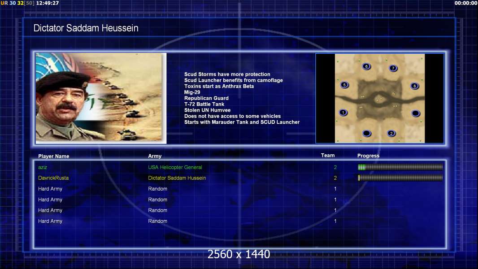The width and height of the screenshot is (478, 269).
Task: Click 'Dictator Saddam Hussein' army entry
Action: 177,178
